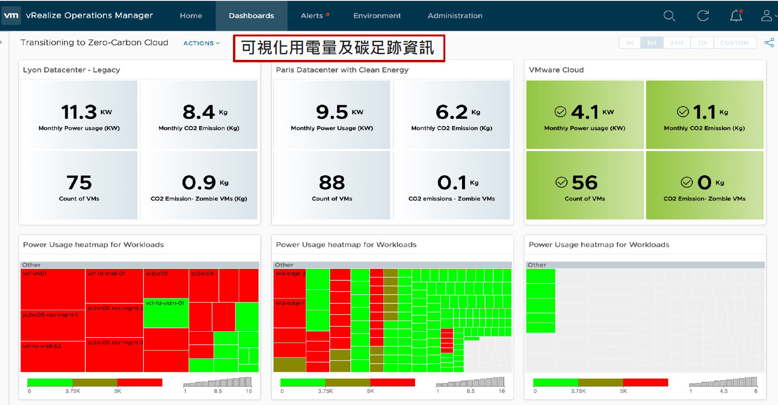The height and width of the screenshot is (405, 778).
Task: Click Paris 0.1 Kg zombie VMs tile
Action: pos(452,185)
